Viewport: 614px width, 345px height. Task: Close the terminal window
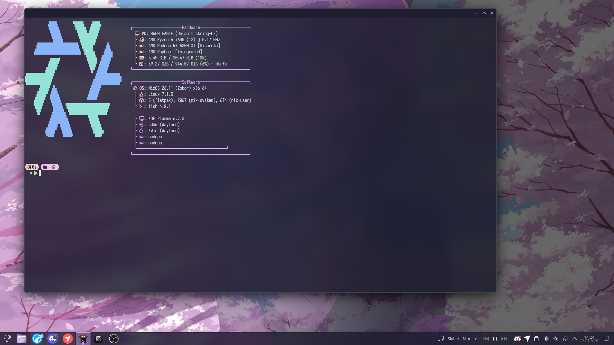pyautogui.click(x=492, y=13)
